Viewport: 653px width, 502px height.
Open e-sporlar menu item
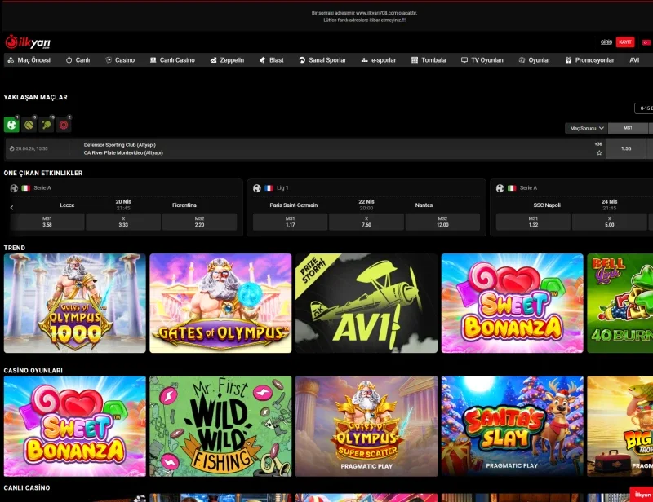click(x=379, y=59)
